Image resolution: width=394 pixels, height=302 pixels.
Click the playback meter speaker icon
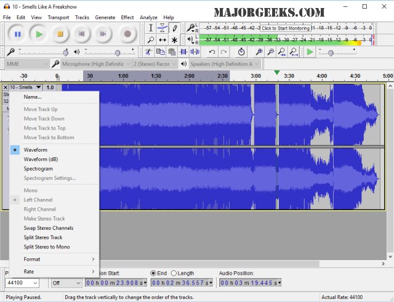[x=191, y=39]
